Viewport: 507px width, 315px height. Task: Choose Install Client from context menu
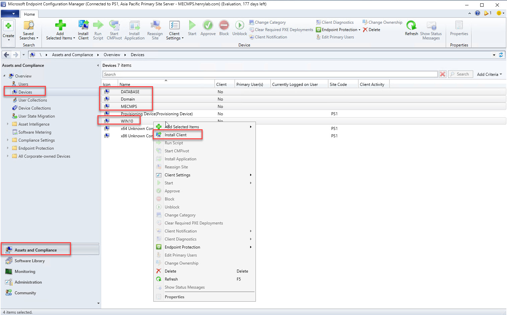pos(175,135)
